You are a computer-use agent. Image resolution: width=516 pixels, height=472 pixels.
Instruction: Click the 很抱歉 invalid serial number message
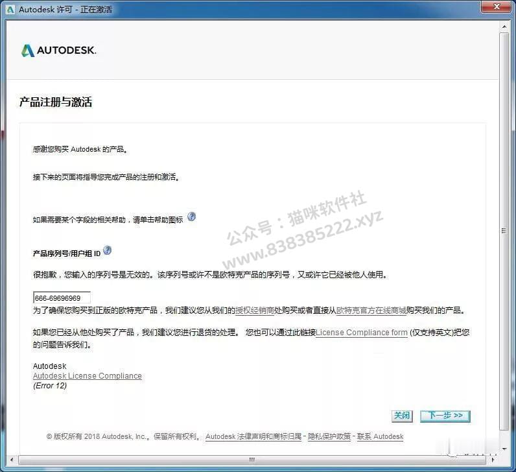(210, 274)
